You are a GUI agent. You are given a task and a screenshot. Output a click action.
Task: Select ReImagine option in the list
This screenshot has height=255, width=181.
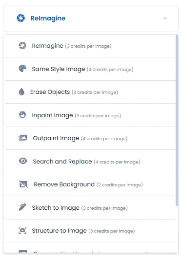tap(91, 46)
